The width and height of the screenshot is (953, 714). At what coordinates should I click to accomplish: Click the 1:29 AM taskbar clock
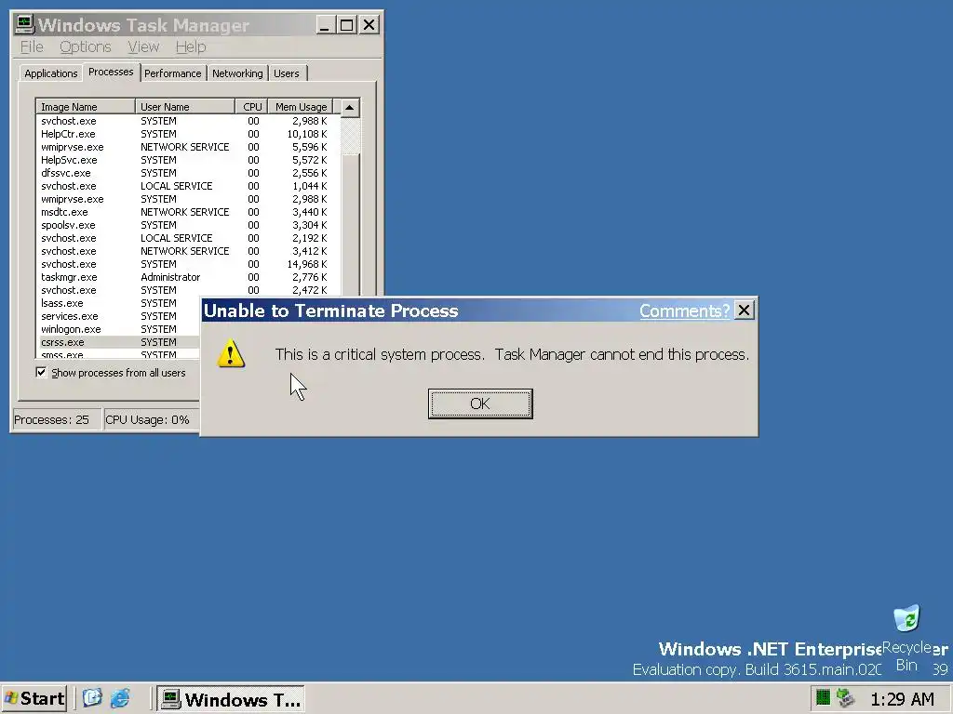click(x=902, y=699)
